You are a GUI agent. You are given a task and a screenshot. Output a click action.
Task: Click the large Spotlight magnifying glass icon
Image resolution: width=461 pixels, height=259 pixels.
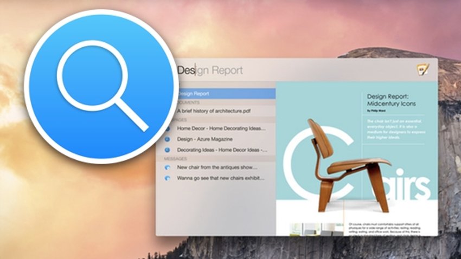pyautogui.click(x=101, y=86)
